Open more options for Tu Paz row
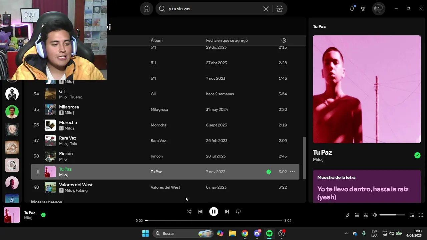Image resolution: width=427 pixels, height=240 pixels. [x=292, y=172]
